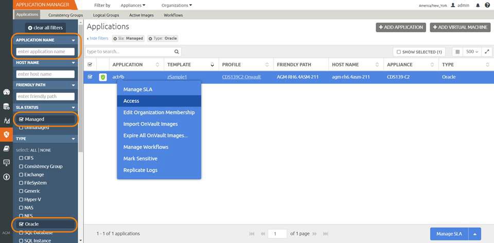Click the blue Manage SLA button
494x243 pixels.
pyautogui.click(x=449, y=234)
